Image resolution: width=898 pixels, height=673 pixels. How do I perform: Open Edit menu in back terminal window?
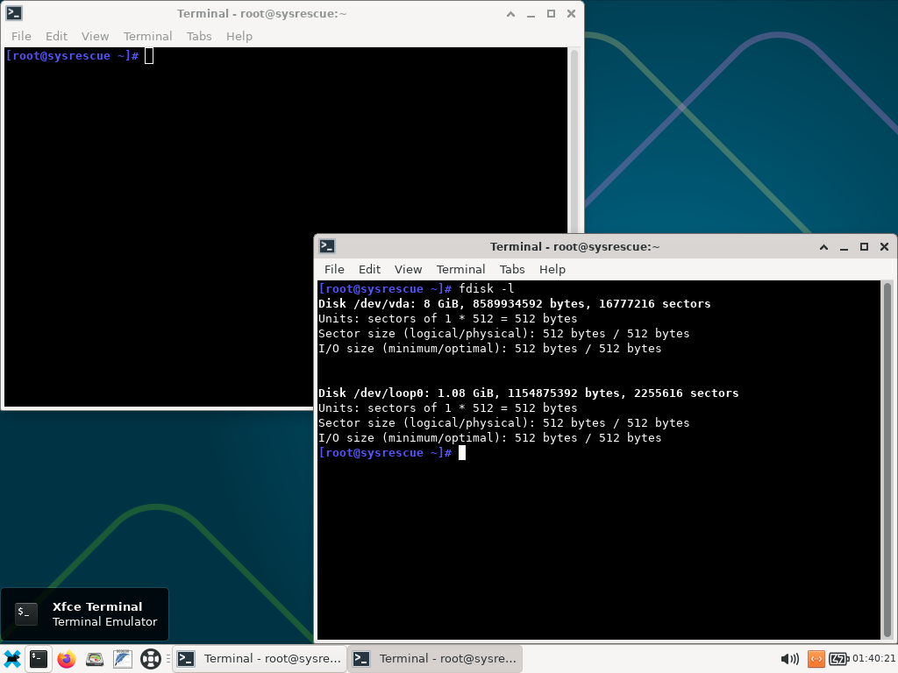click(x=57, y=36)
